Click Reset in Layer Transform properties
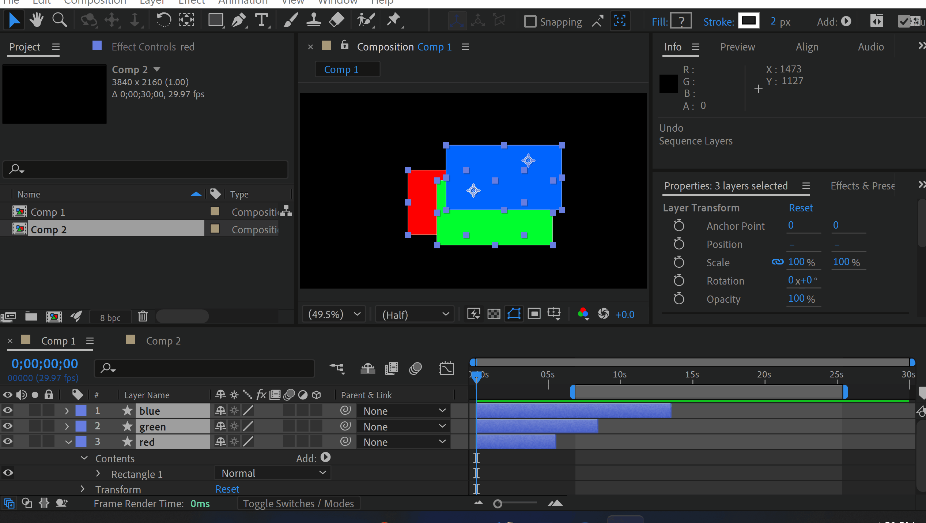This screenshot has height=523, width=926. (x=800, y=208)
